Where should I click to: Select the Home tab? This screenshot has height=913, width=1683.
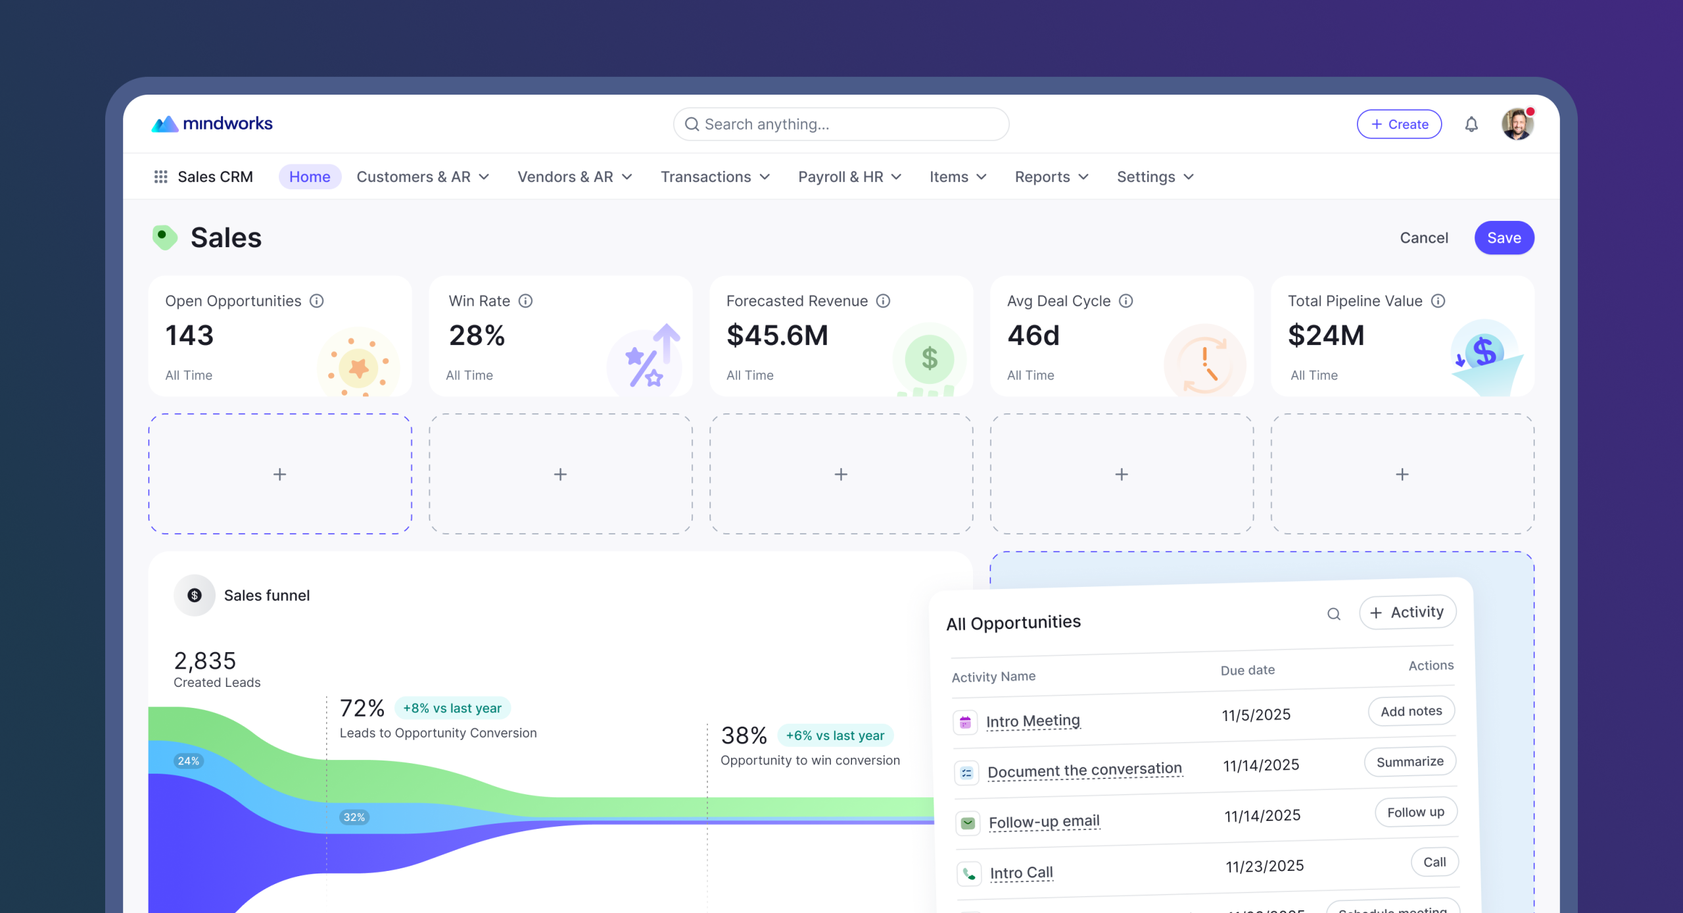[x=310, y=177]
